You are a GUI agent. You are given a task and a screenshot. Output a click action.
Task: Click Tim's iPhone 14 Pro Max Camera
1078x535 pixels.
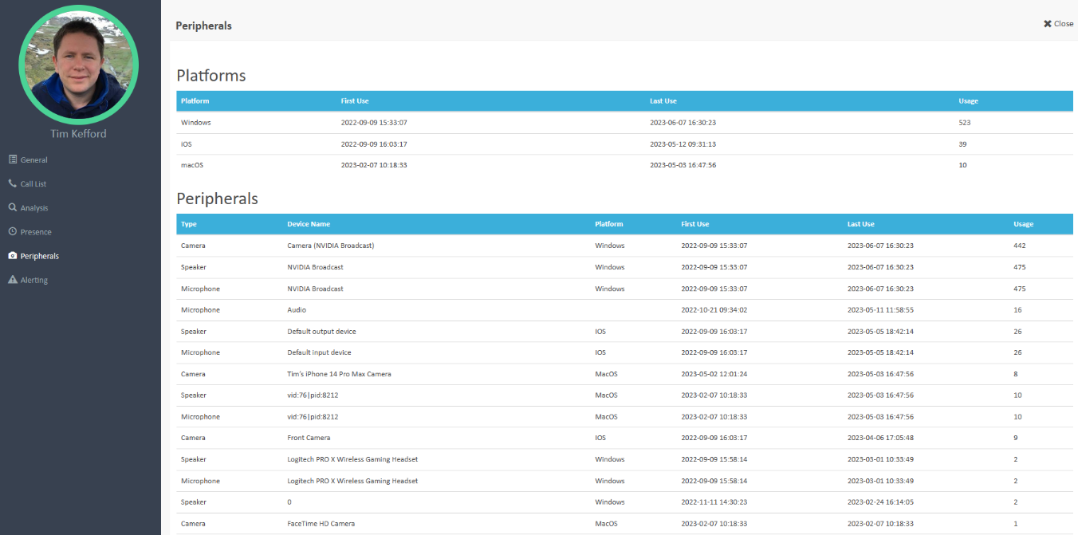(x=339, y=374)
